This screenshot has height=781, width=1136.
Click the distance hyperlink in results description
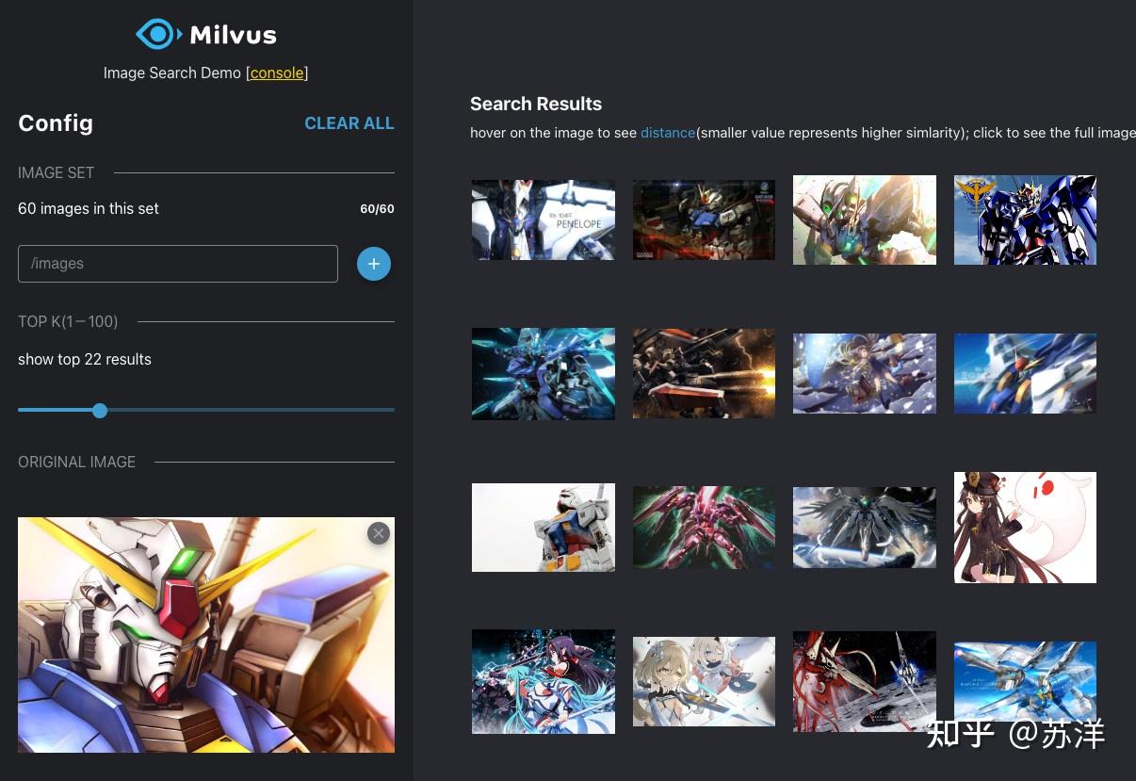(668, 133)
